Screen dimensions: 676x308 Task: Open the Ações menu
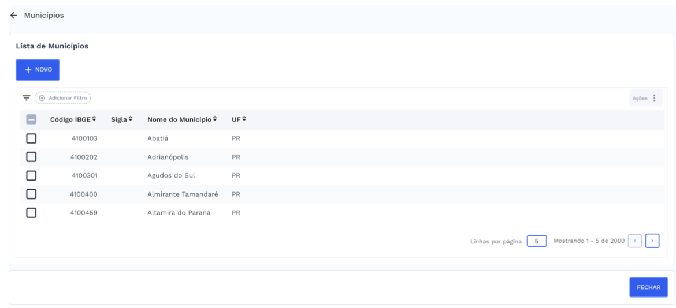(645, 98)
